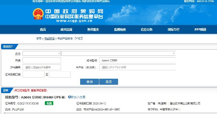
Task: Click the 生产者 manufacturer input field
Action: 137,67
